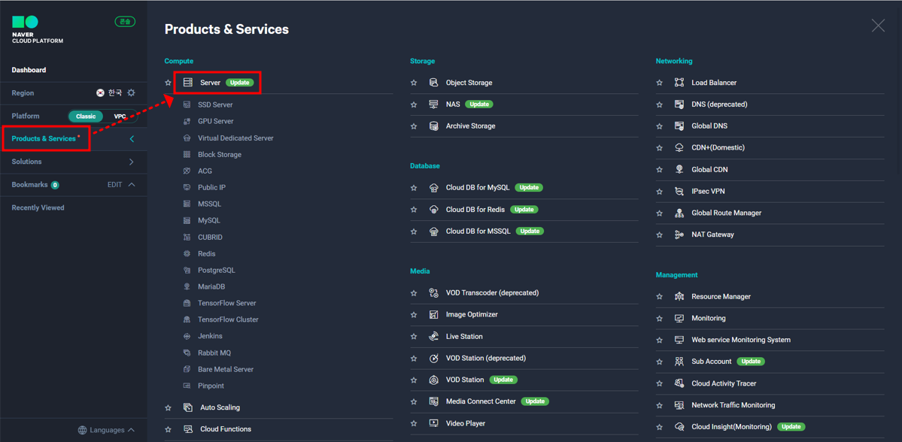
Task: Open Media Connect Center link
Action: pyautogui.click(x=481, y=401)
